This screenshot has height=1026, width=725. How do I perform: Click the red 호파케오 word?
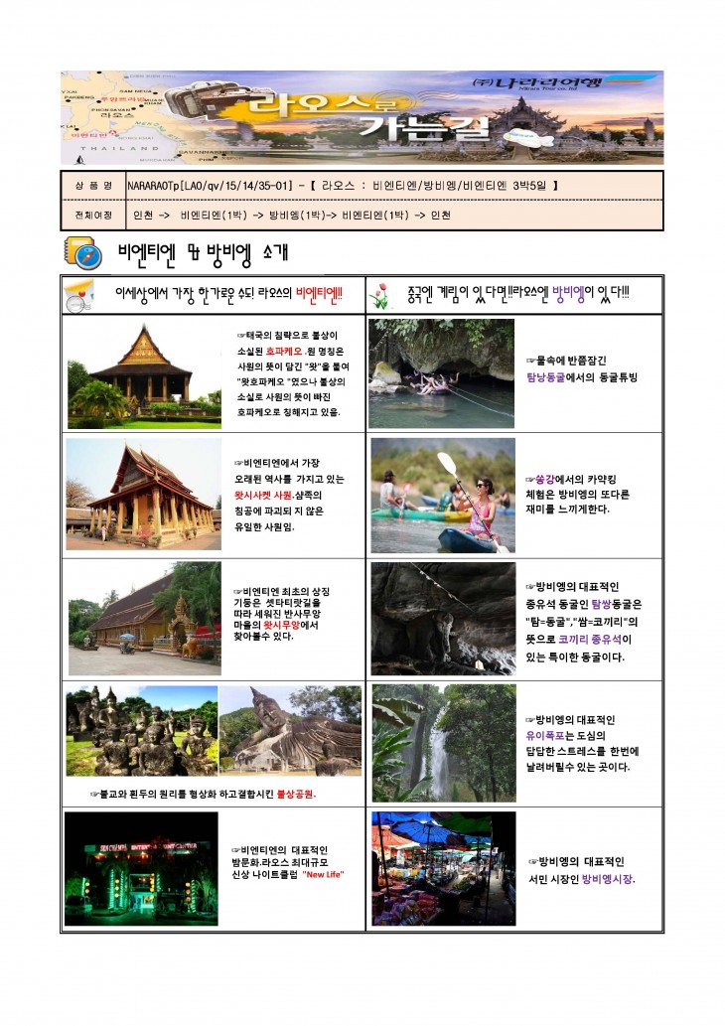285,352
